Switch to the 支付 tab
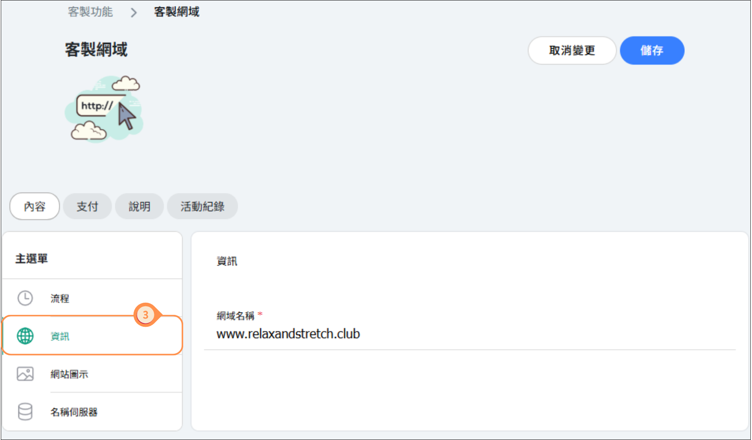 [88, 207]
